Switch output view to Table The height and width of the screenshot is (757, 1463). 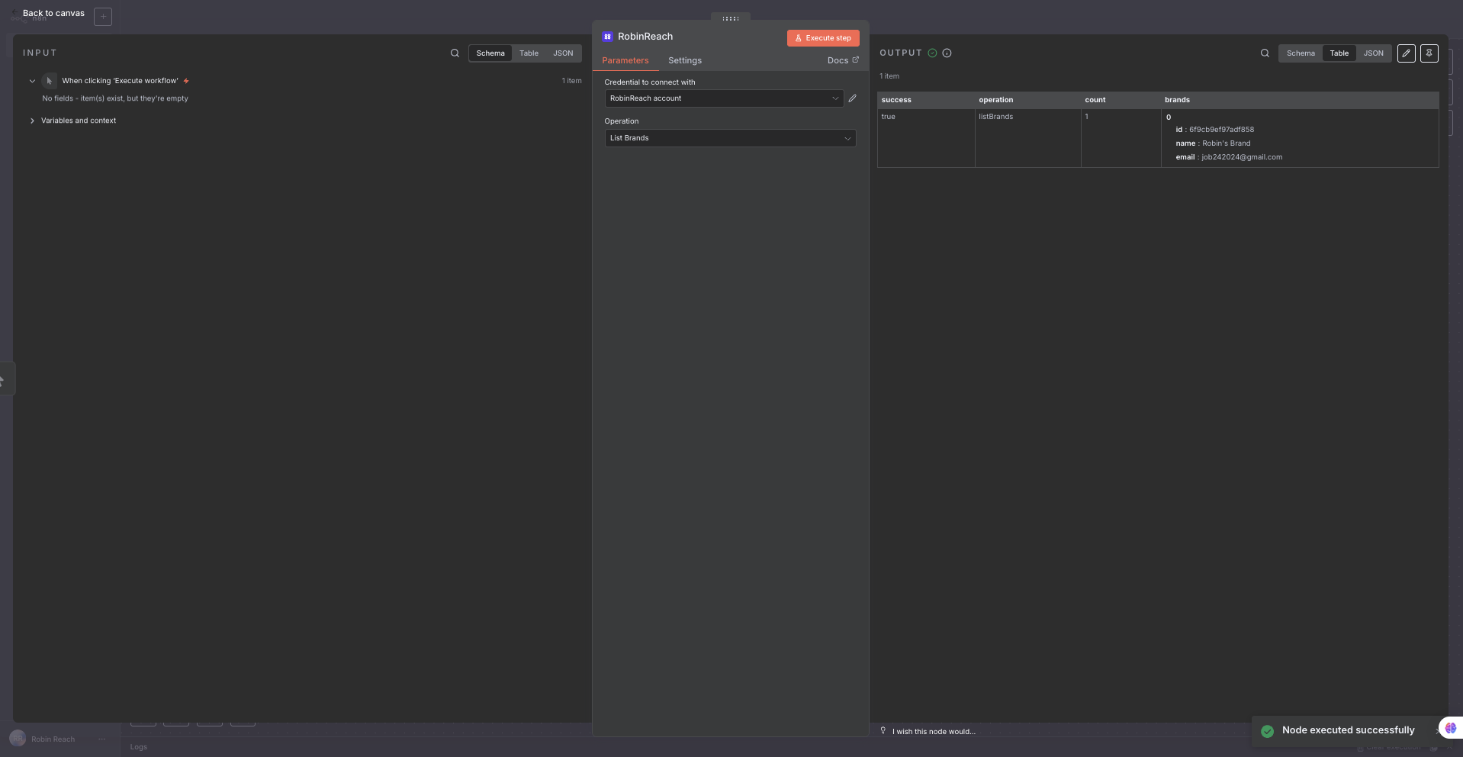click(x=1339, y=53)
